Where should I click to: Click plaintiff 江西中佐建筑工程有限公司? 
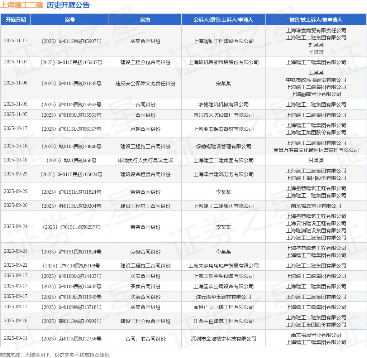click(224, 321)
